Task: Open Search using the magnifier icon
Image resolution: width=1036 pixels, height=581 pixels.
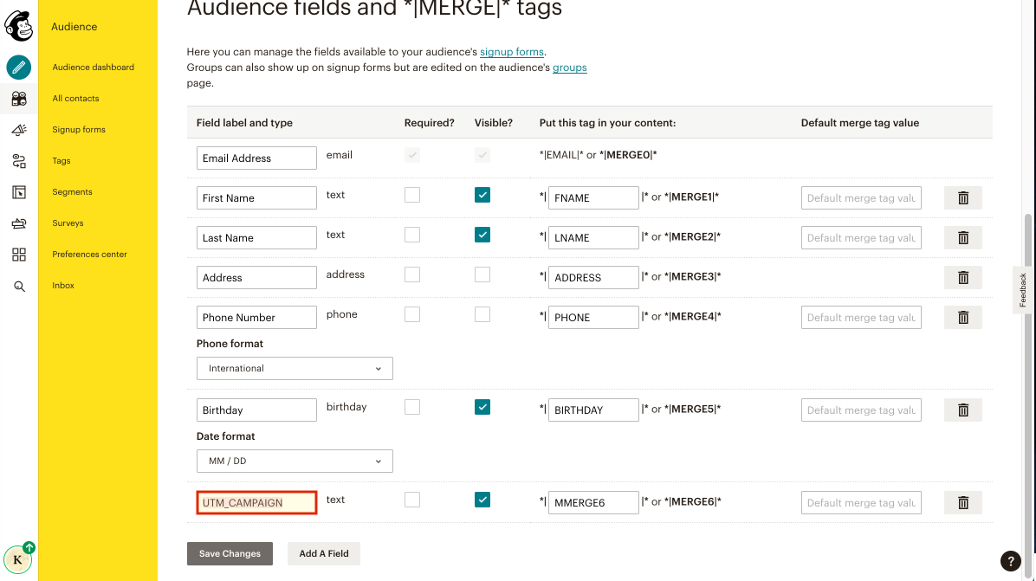Action: coord(19,285)
